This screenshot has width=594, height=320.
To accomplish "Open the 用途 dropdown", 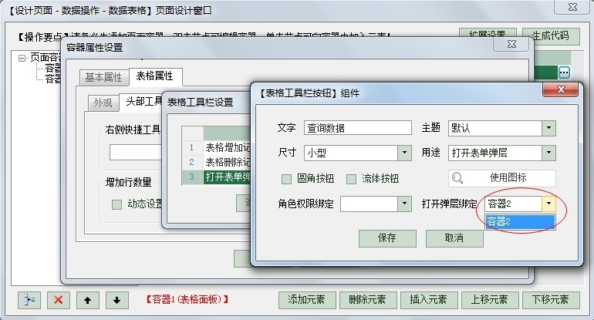I will [x=548, y=153].
